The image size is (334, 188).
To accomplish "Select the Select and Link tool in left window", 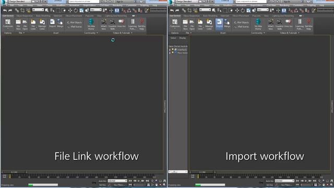I will click(17, 10).
